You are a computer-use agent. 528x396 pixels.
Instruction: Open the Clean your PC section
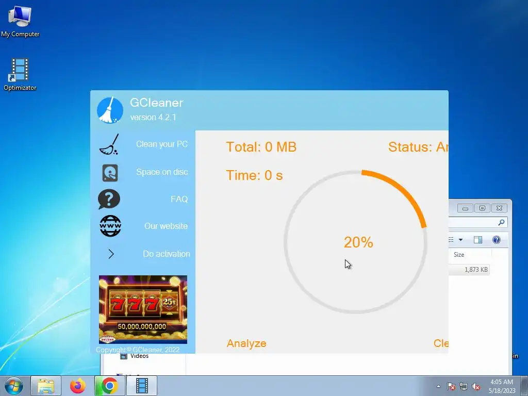coord(161,144)
